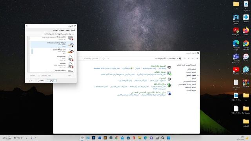Open the Set Default dropdown arrow in Sound dialog
The height and width of the screenshot is (141, 251).
(39, 75)
